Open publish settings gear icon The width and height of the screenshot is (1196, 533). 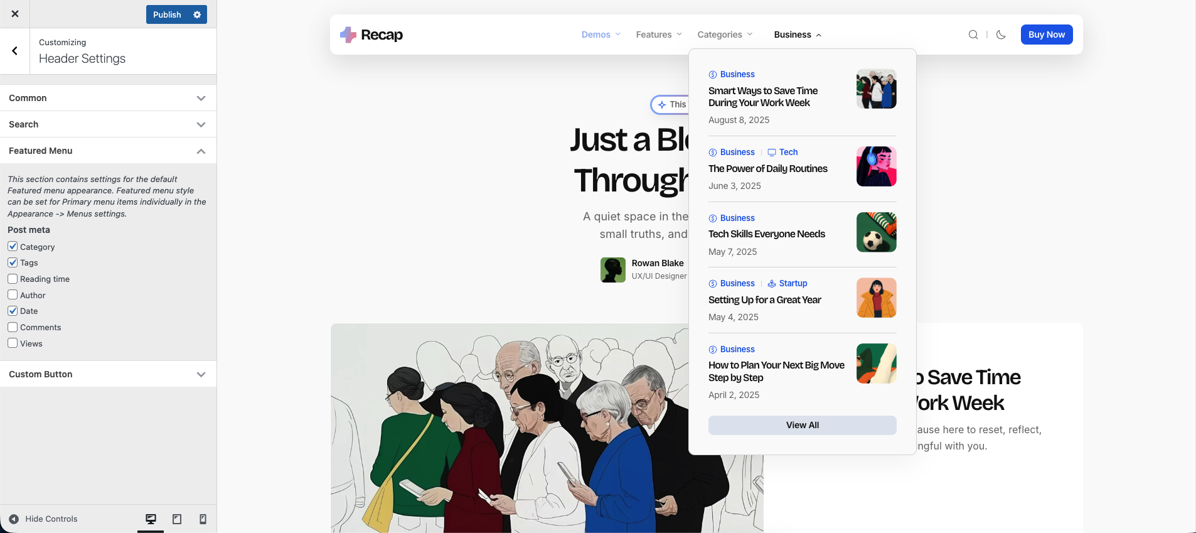click(197, 14)
